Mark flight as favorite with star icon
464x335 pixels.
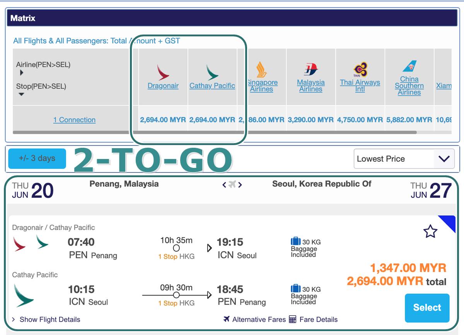coord(430,231)
